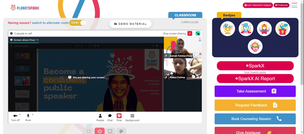Click the podium speaker badge
Image resolution: width=304 pixels, height=134 pixels.
click(x=283, y=29)
